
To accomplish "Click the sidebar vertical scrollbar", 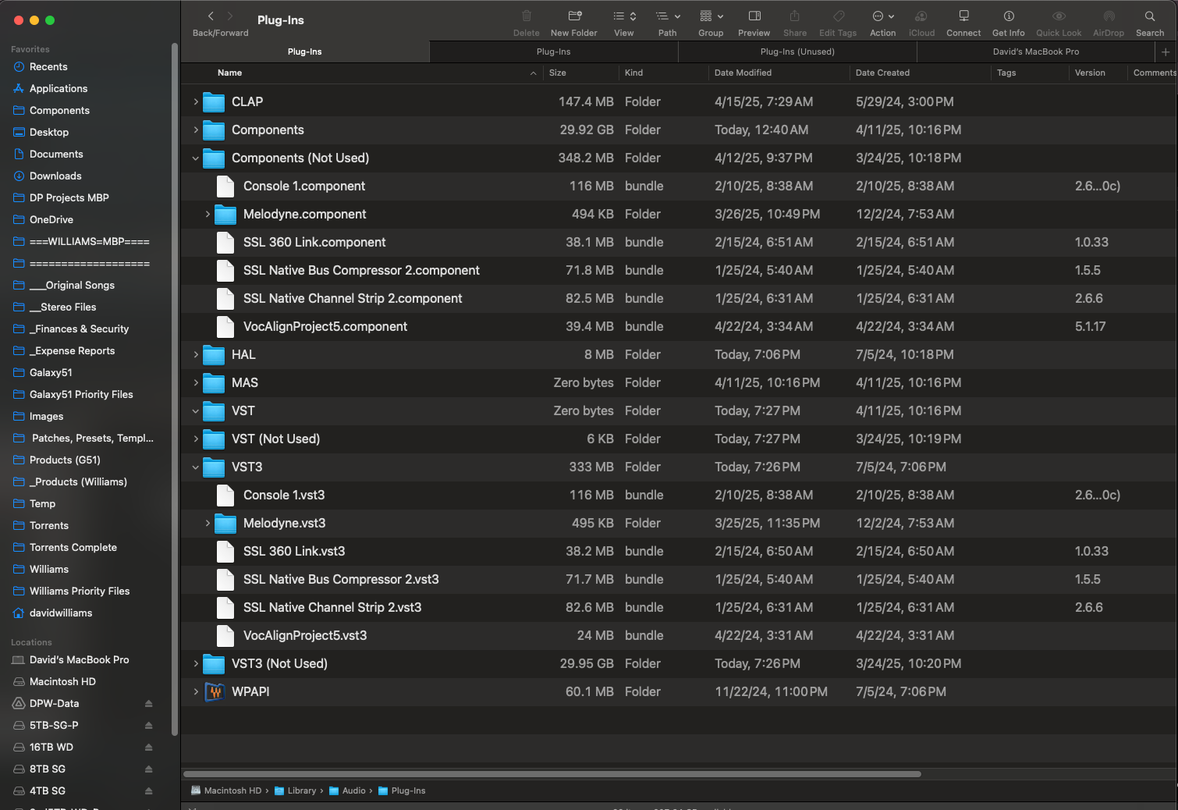I will (175, 389).
